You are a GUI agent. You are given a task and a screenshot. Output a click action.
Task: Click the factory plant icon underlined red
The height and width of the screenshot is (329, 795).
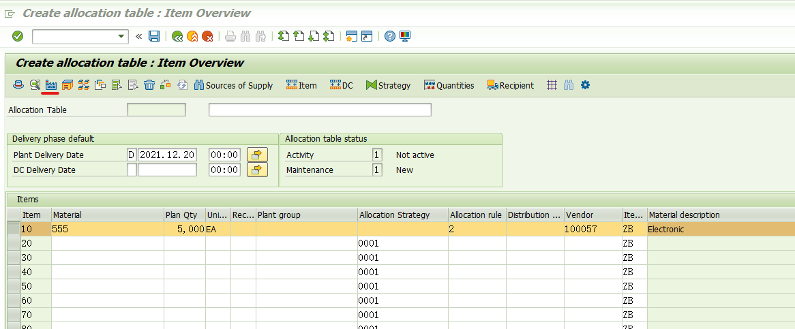point(50,85)
